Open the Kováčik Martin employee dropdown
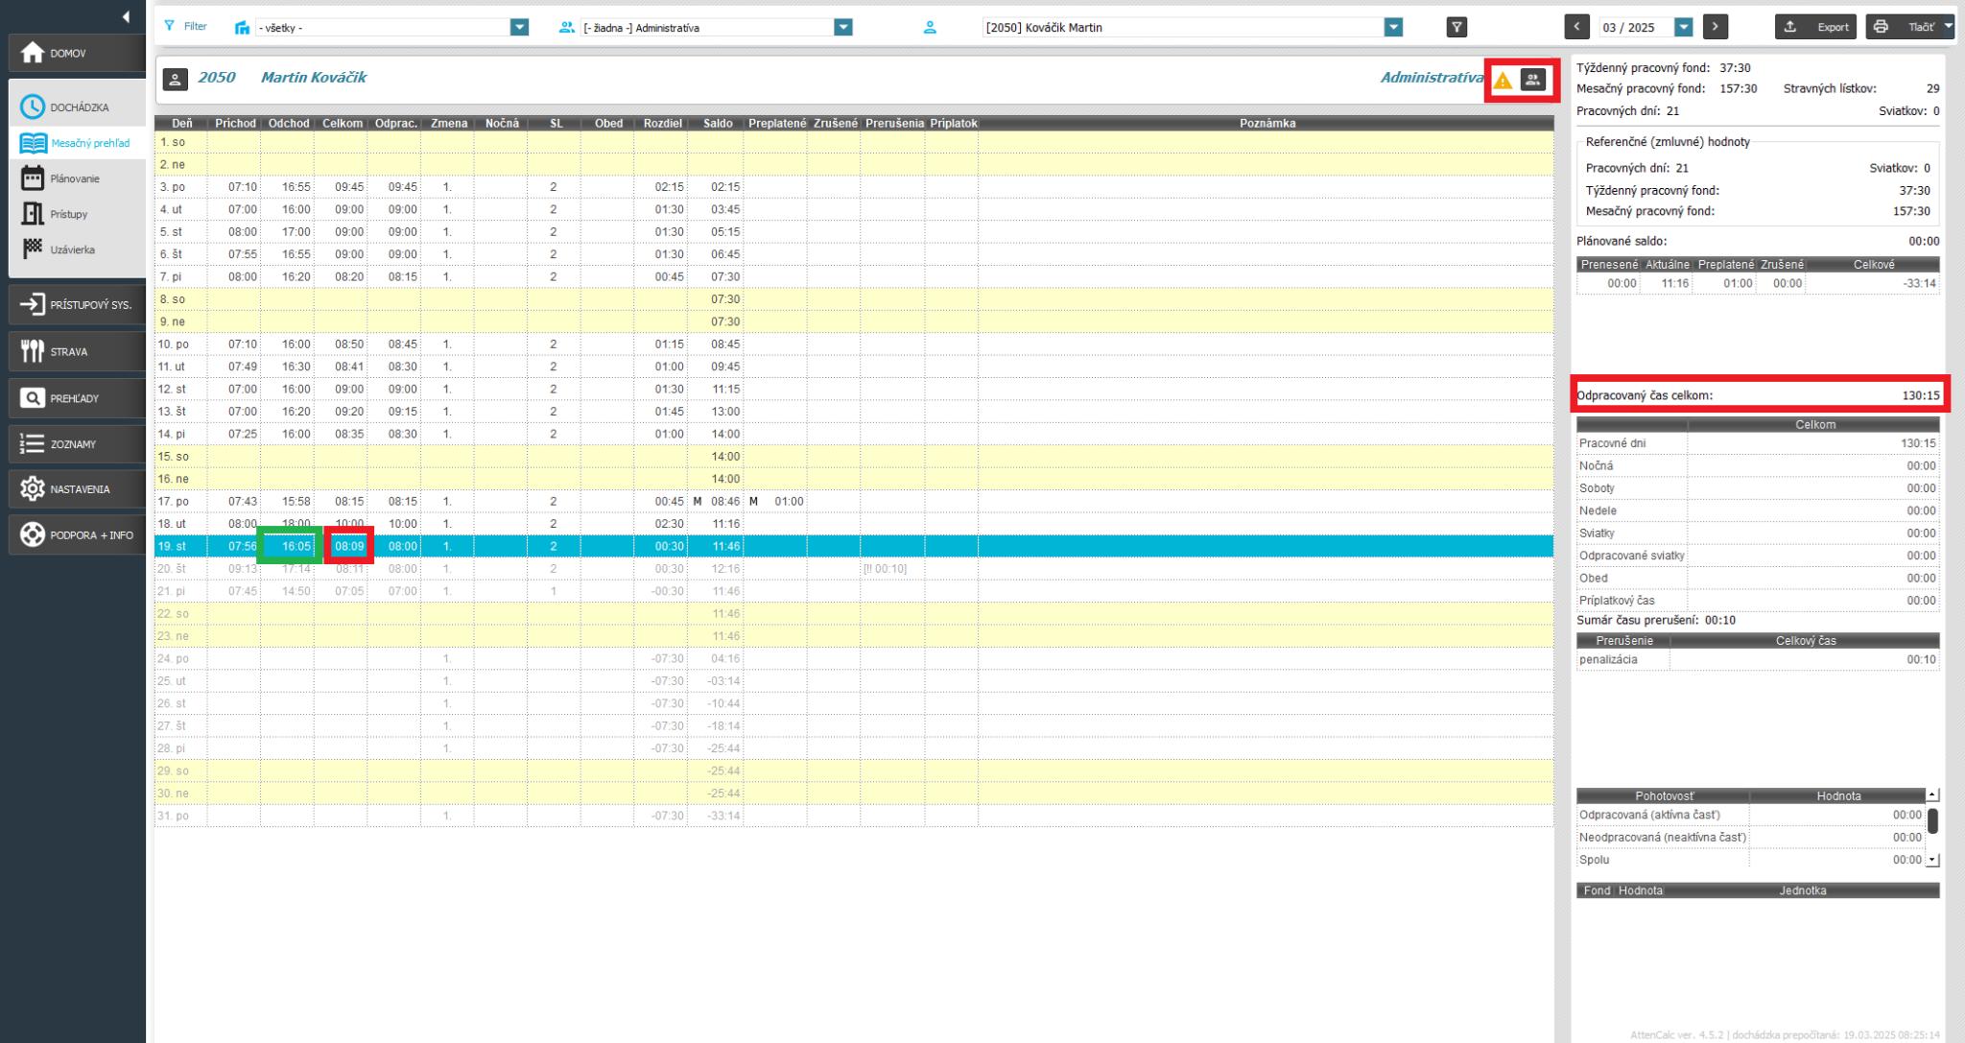The width and height of the screenshot is (1965, 1043). click(x=1394, y=28)
